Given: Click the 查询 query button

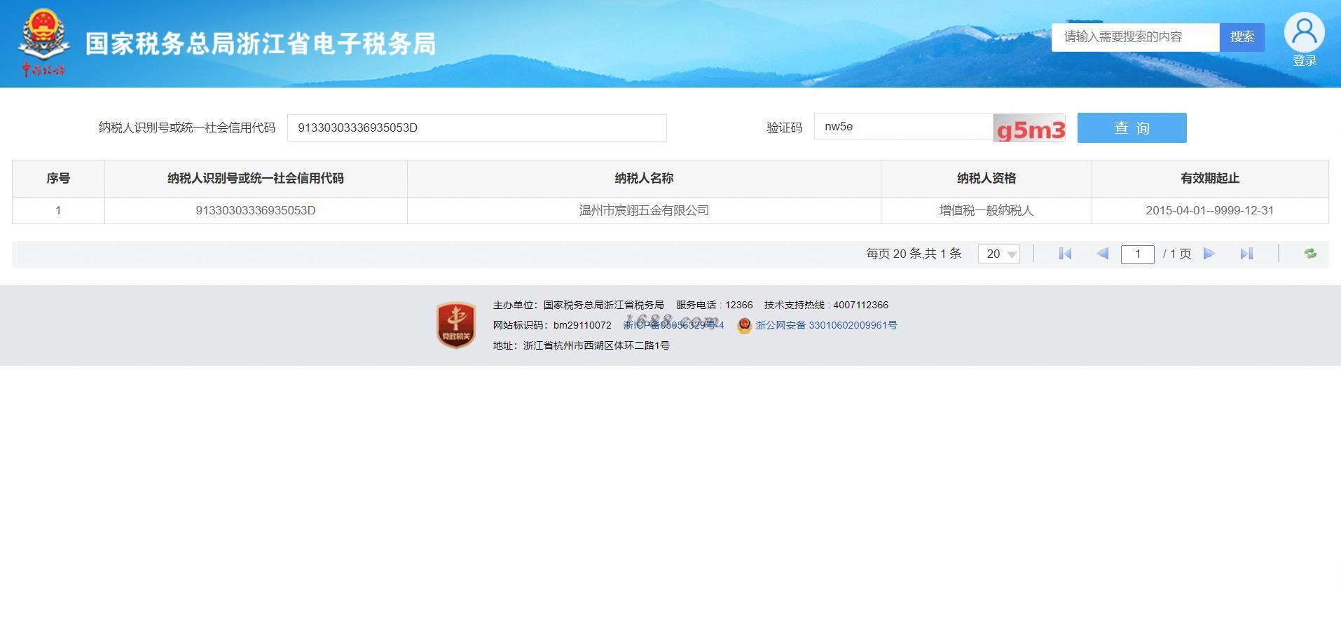Looking at the screenshot, I should point(1132,128).
